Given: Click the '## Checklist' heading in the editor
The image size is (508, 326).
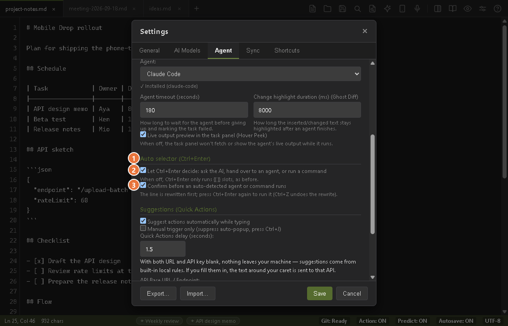Looking at the screenshot, I should click(48, 240).
